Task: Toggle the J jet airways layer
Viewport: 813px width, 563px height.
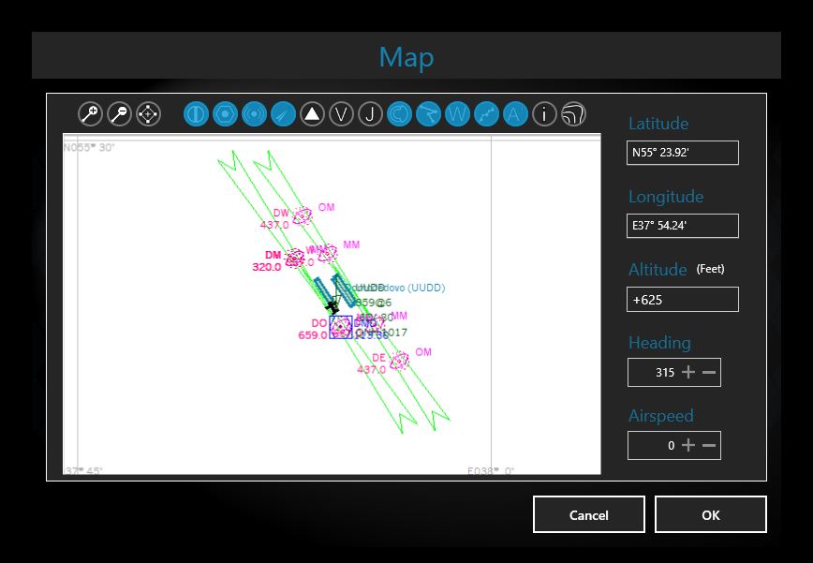Action: pyautogui.click(x=371, y=114)
